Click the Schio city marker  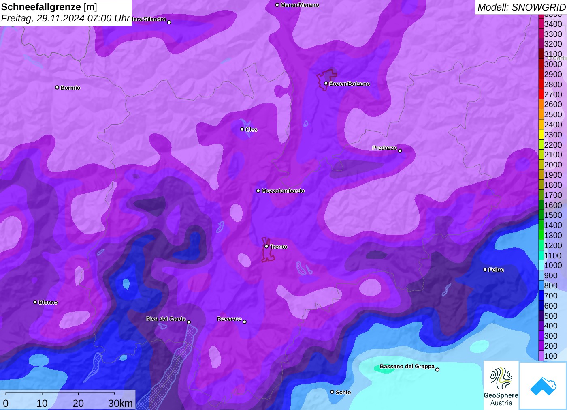332,392
